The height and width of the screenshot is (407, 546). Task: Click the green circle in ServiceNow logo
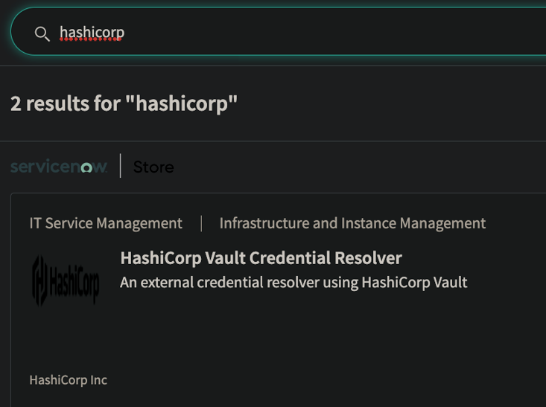(86, 168)
